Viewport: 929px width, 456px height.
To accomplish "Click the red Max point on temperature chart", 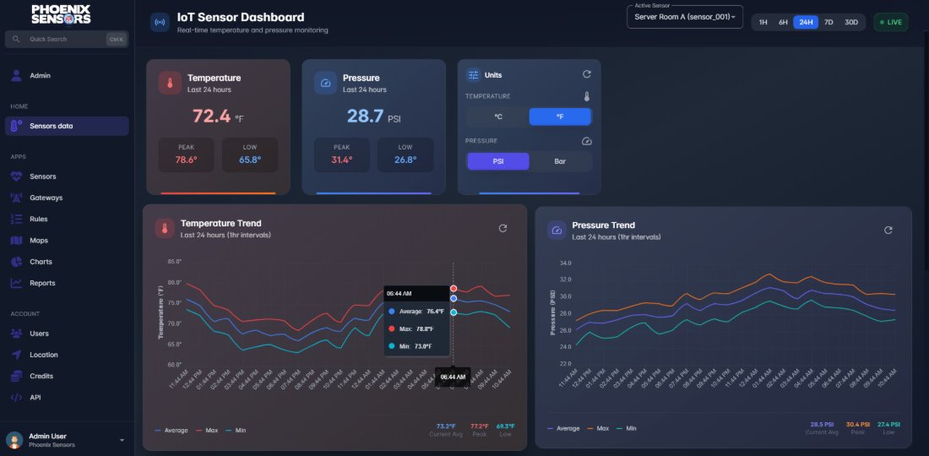I will [454, 289].
